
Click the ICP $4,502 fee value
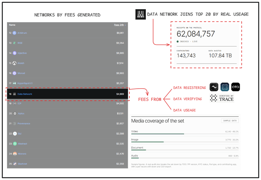(120, 103)
